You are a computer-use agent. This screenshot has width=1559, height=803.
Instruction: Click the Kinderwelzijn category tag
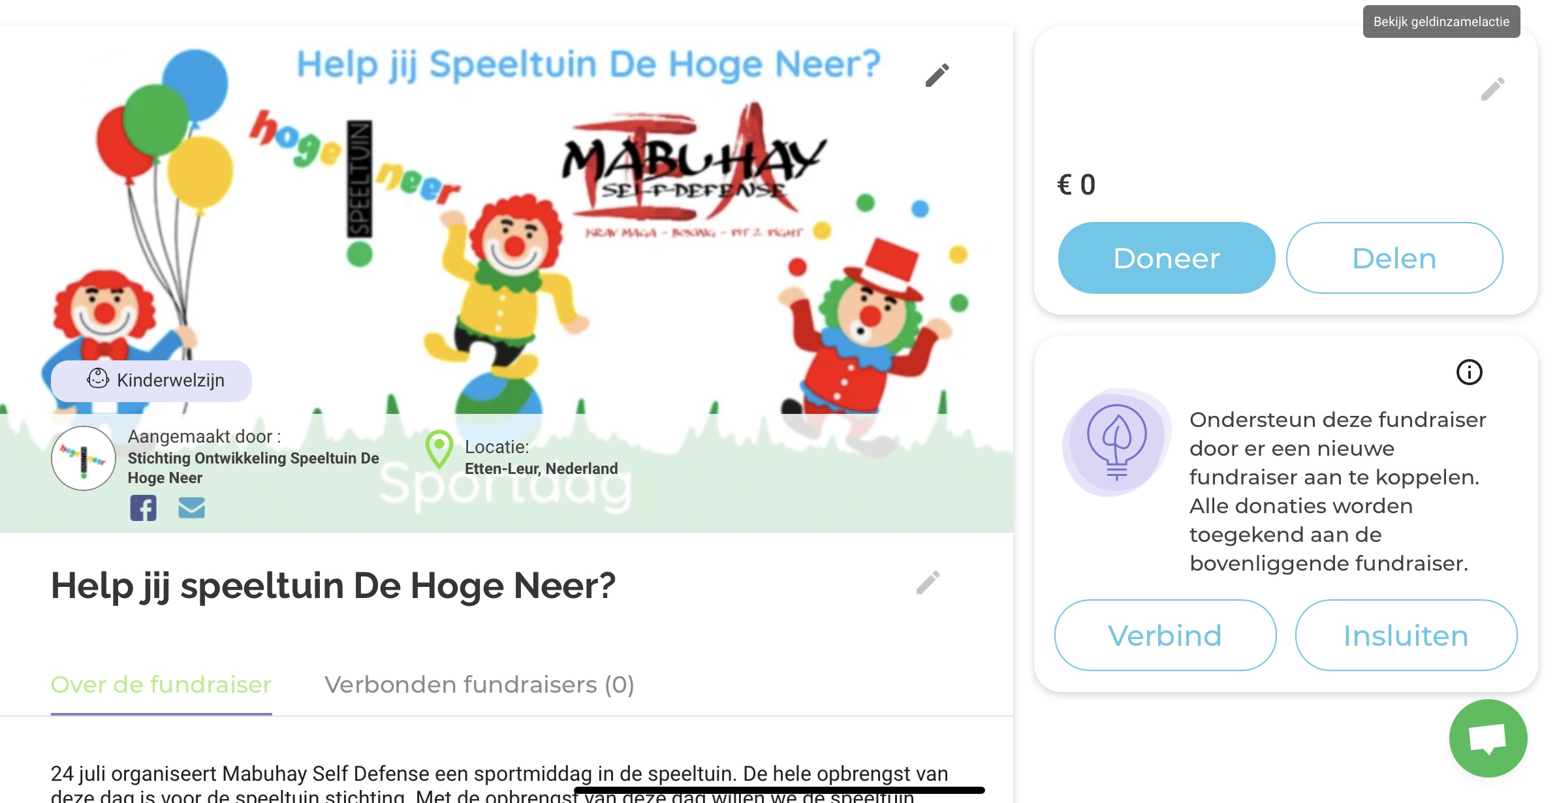pos(151,381)
